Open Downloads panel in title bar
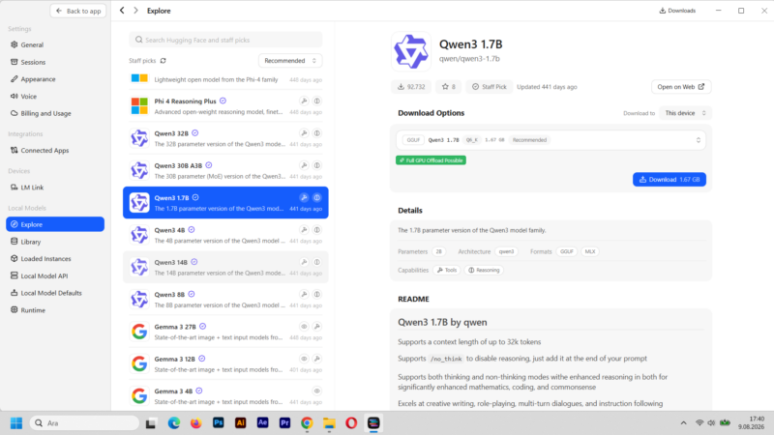The image size is (774, 435). coord(677,11)
